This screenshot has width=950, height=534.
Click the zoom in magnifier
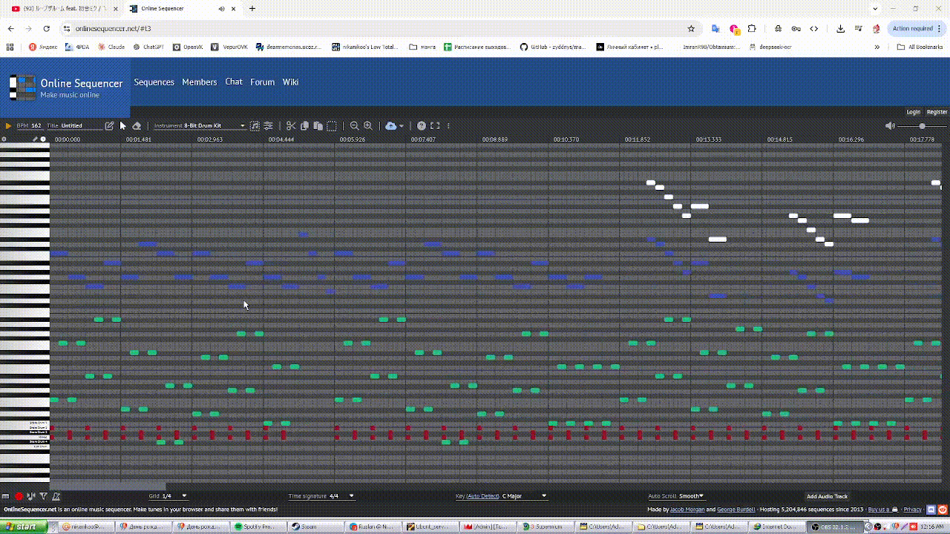(x=368, y=126)
